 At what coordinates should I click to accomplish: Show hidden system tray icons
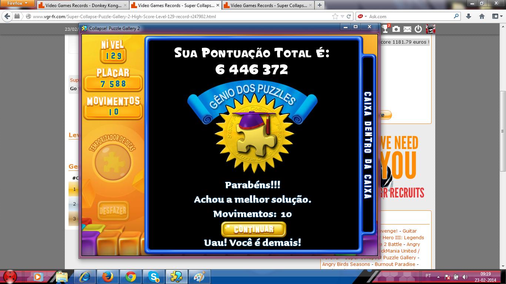(x=439, y=277)
